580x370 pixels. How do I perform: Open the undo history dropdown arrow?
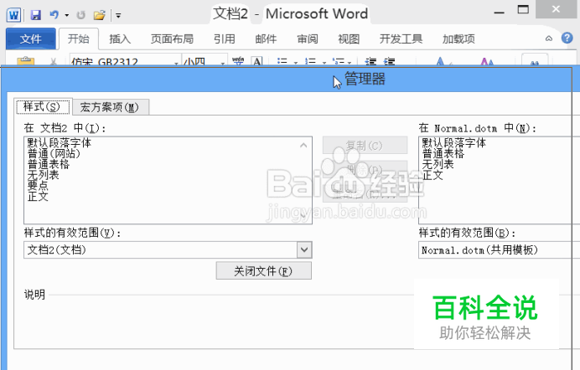click(x=66, y=16)
